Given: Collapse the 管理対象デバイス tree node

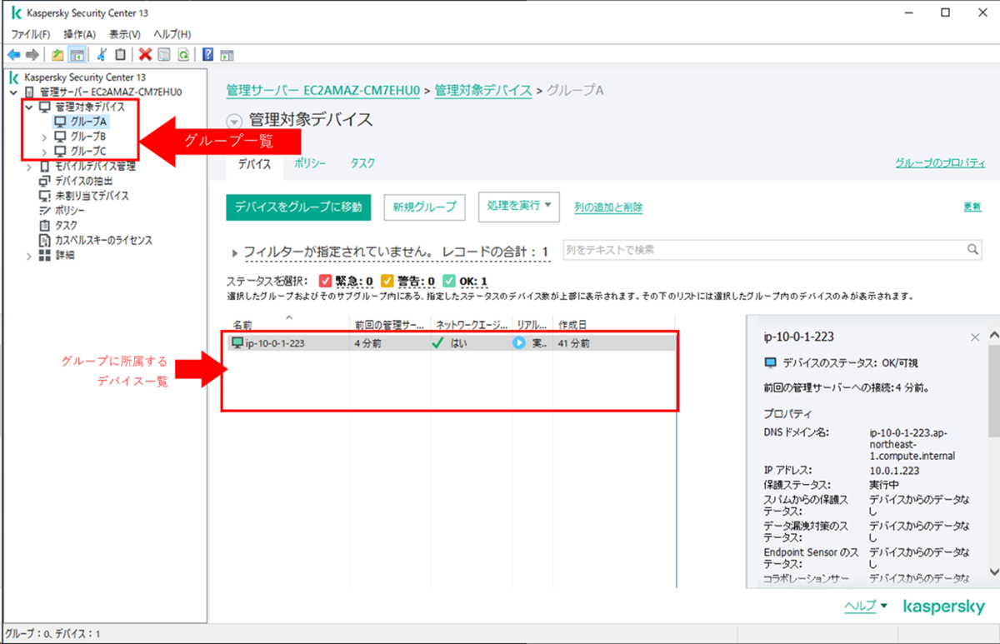Looking at the screenshot, I should point(29,107).
